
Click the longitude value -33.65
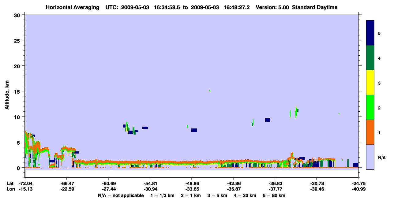pyautogui.click(x=192, y=189)
